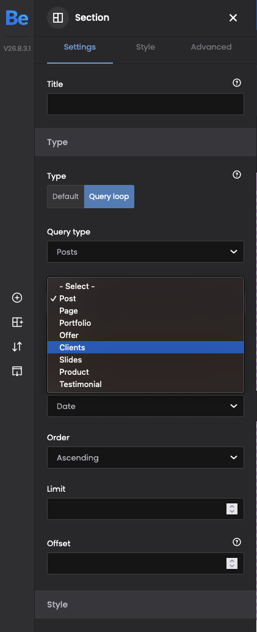This screenshot has height=632, width=257.
Task: Click the Limit field stepper arrows
Action: [232, 509]
